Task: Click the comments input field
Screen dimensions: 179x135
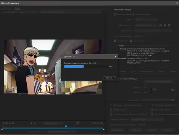Action: coord(153,31)
